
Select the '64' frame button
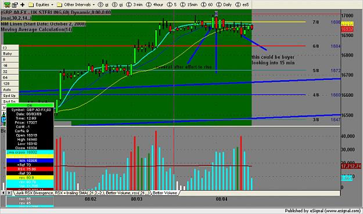click(x=10, y=77)
